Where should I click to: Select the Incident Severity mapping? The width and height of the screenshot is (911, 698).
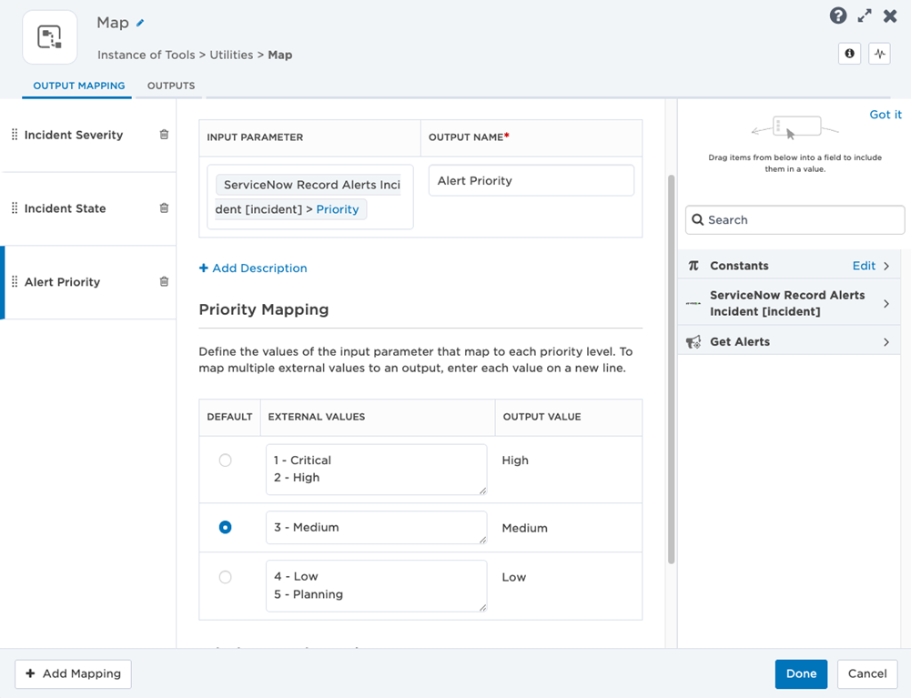pos(88,135)
